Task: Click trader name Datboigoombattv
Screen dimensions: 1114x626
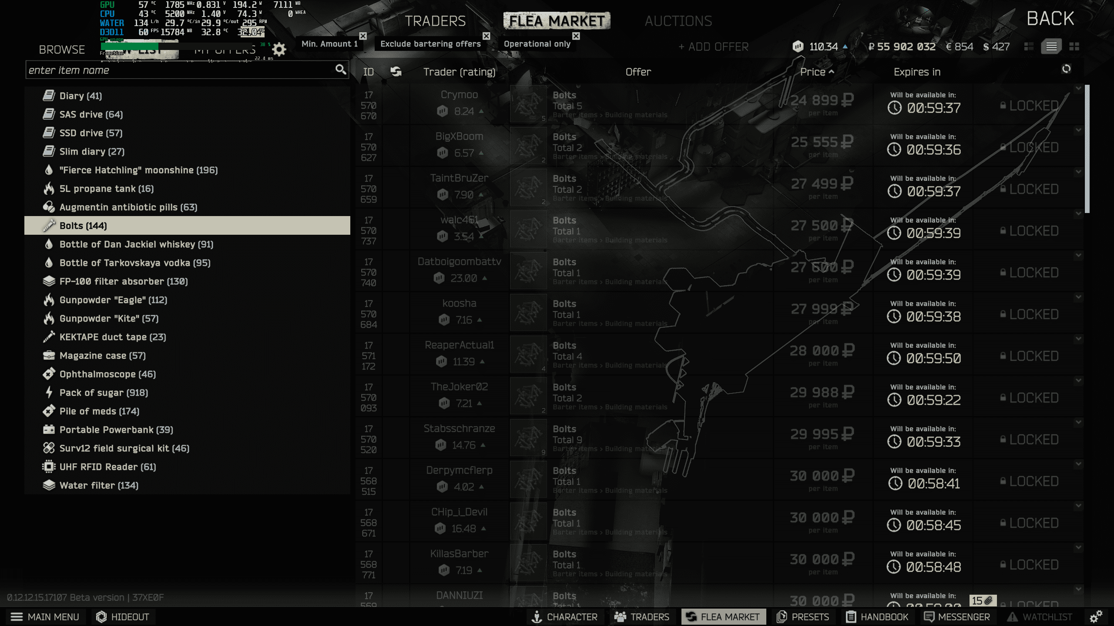Action: 460,261
